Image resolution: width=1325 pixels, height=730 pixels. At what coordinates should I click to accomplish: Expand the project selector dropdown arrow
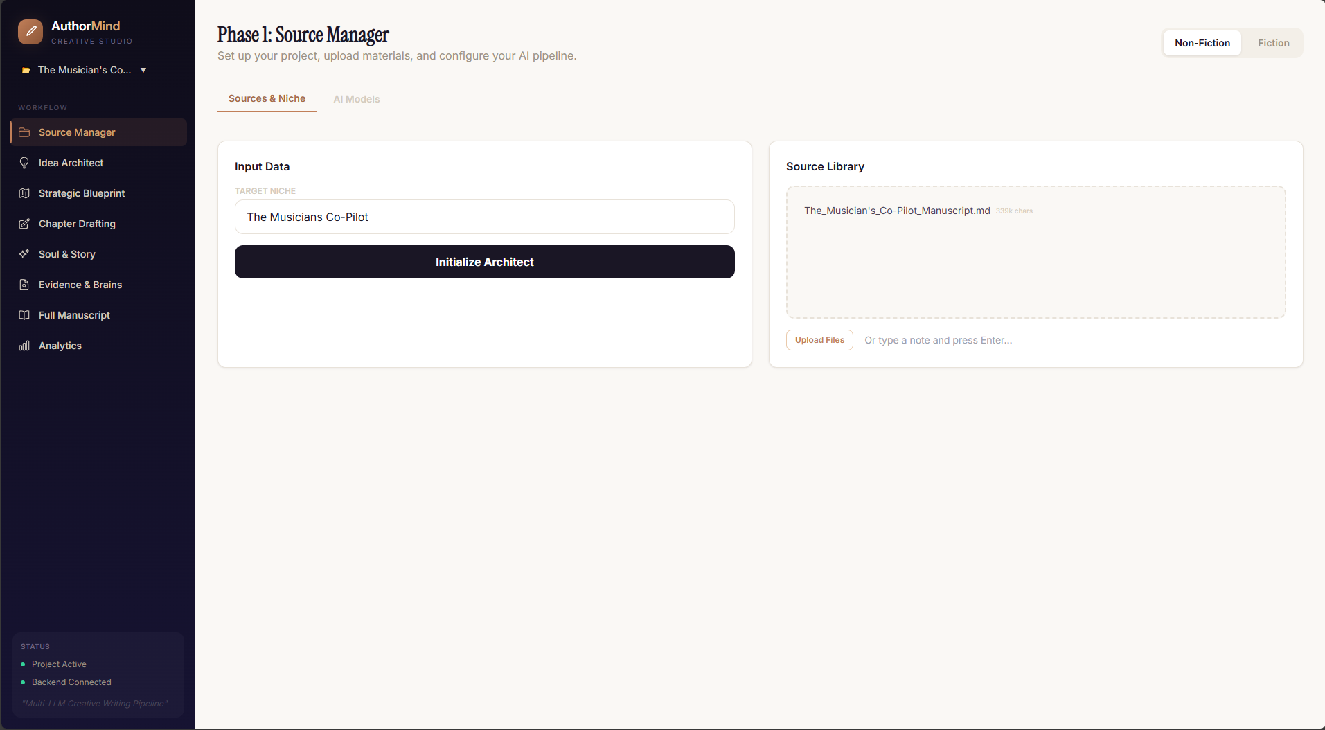(x=143, y=70)
